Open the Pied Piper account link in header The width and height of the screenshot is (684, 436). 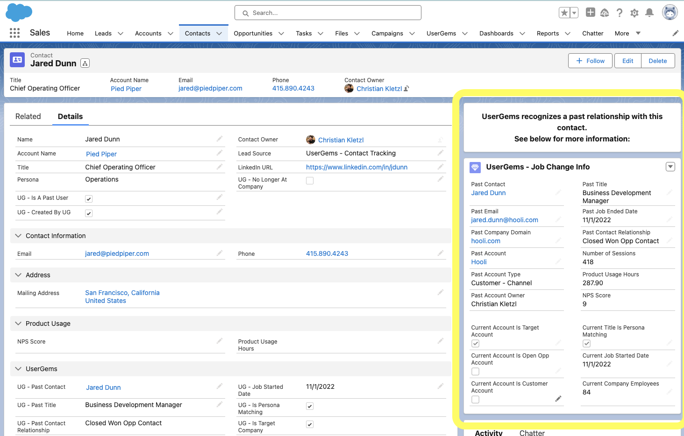coord(126,89)
